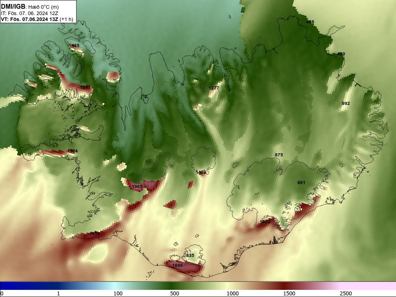The width and height of the screenshot is (396, 297).
Task: Click the 'Hæð 0°C (m)' parameter label
Action: click(x=43, y=7)
